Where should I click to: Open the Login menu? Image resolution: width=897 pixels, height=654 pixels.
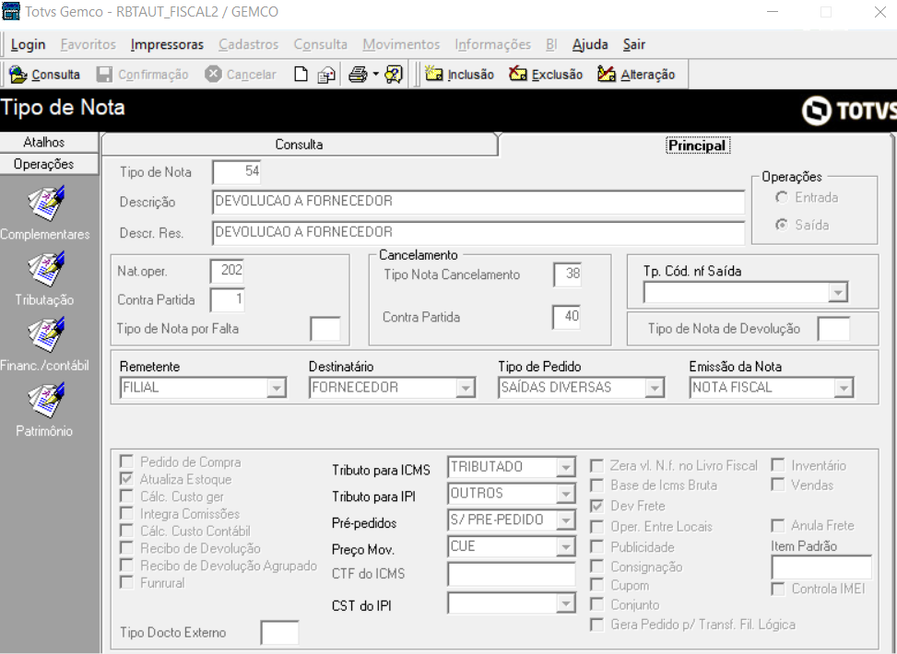click(28, 44)
